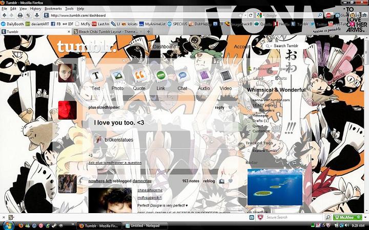Open a new tab with the plus button
Viewport: 369px width, 230px height.
(148, 32)
